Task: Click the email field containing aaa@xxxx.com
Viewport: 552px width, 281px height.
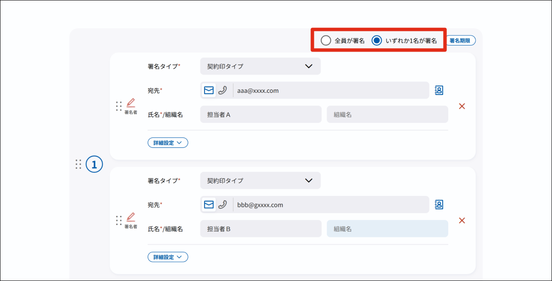Action: 331,90
